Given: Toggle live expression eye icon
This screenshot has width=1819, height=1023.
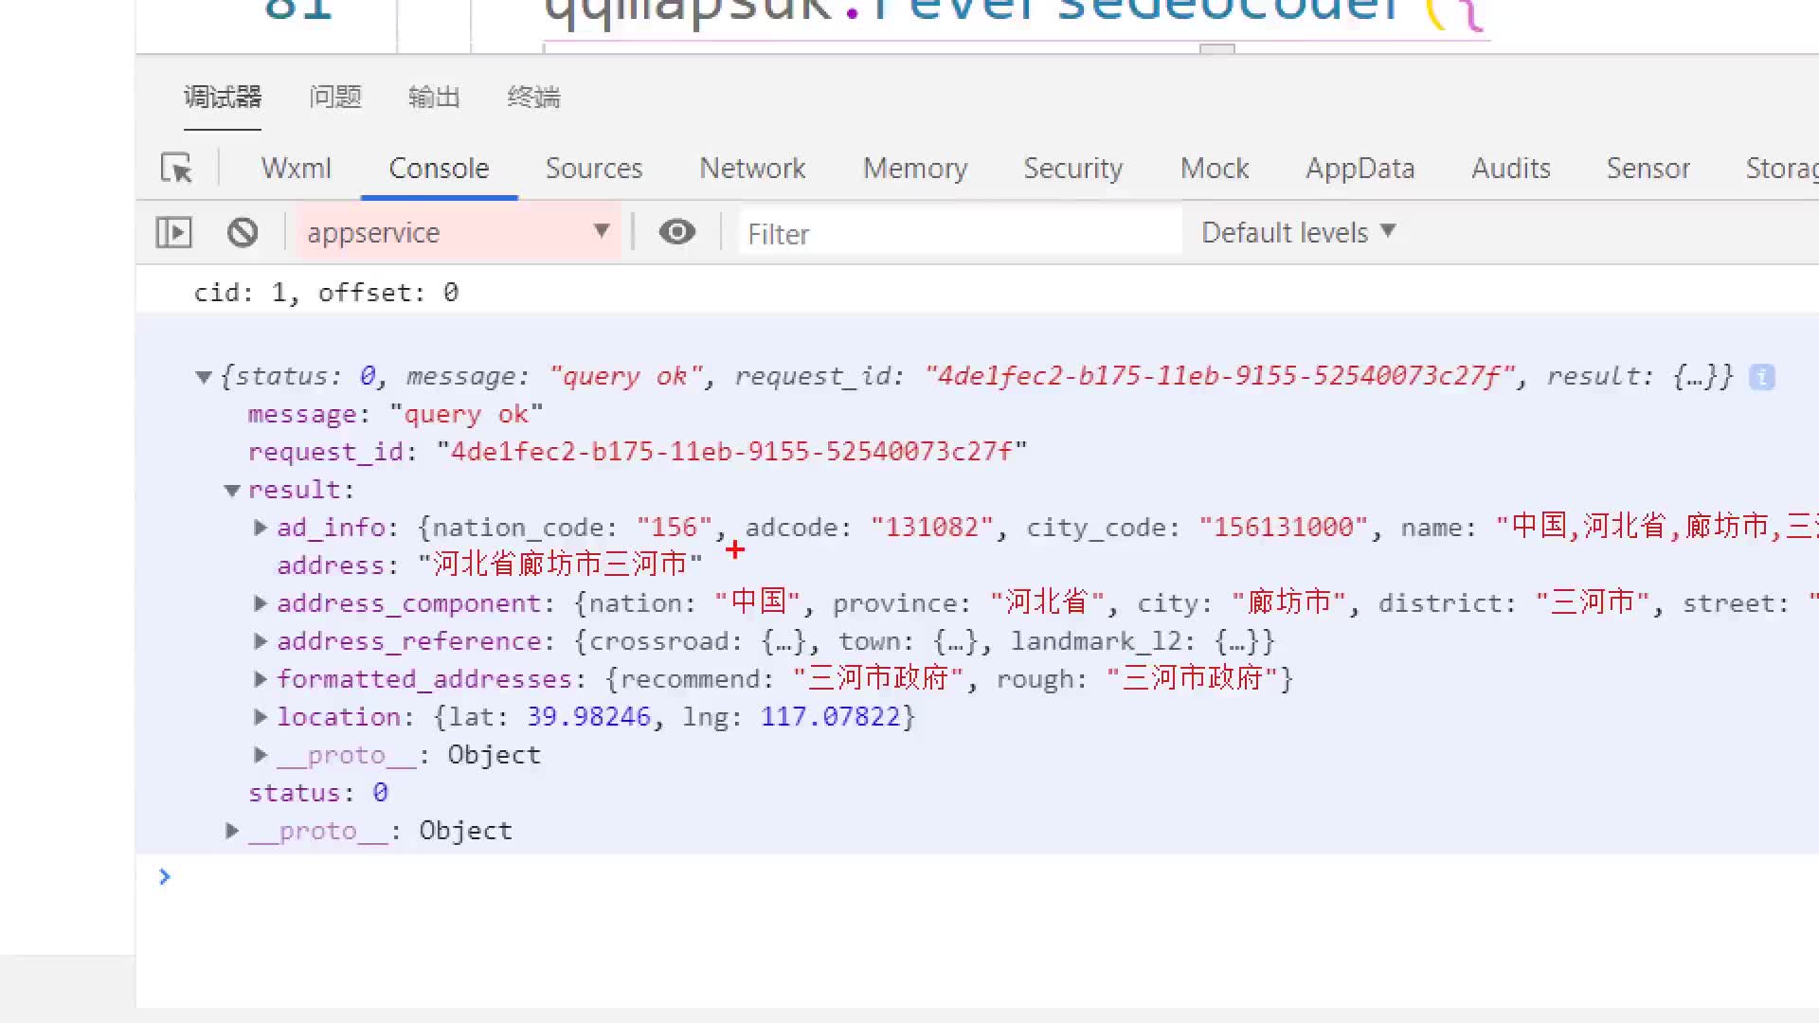Looking at the screenshot, I should click(676, 232).
